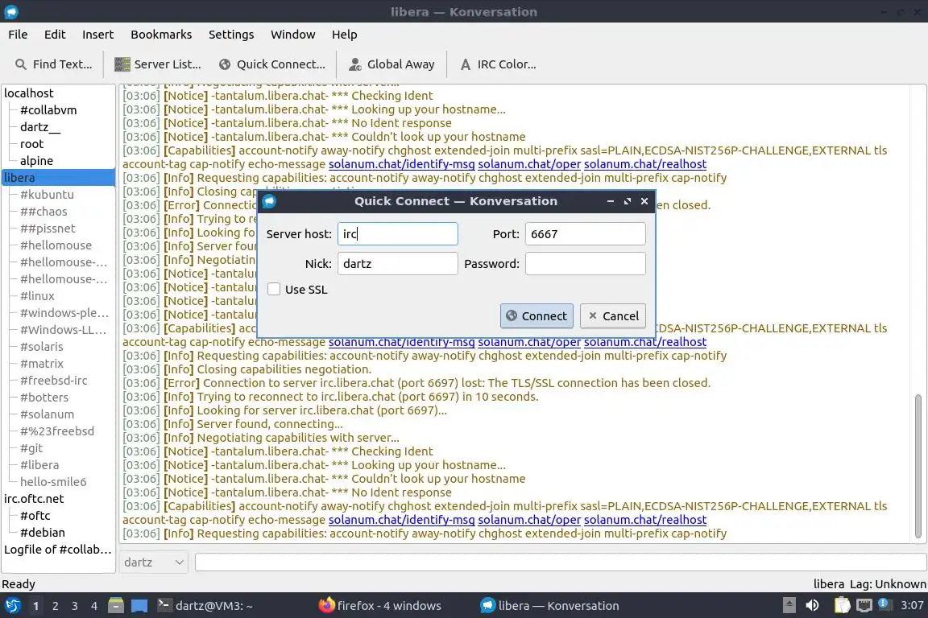Select the localhost server in the tree

tap(29, 93)
